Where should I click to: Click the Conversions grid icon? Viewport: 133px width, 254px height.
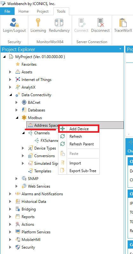[x=30, y=156]
